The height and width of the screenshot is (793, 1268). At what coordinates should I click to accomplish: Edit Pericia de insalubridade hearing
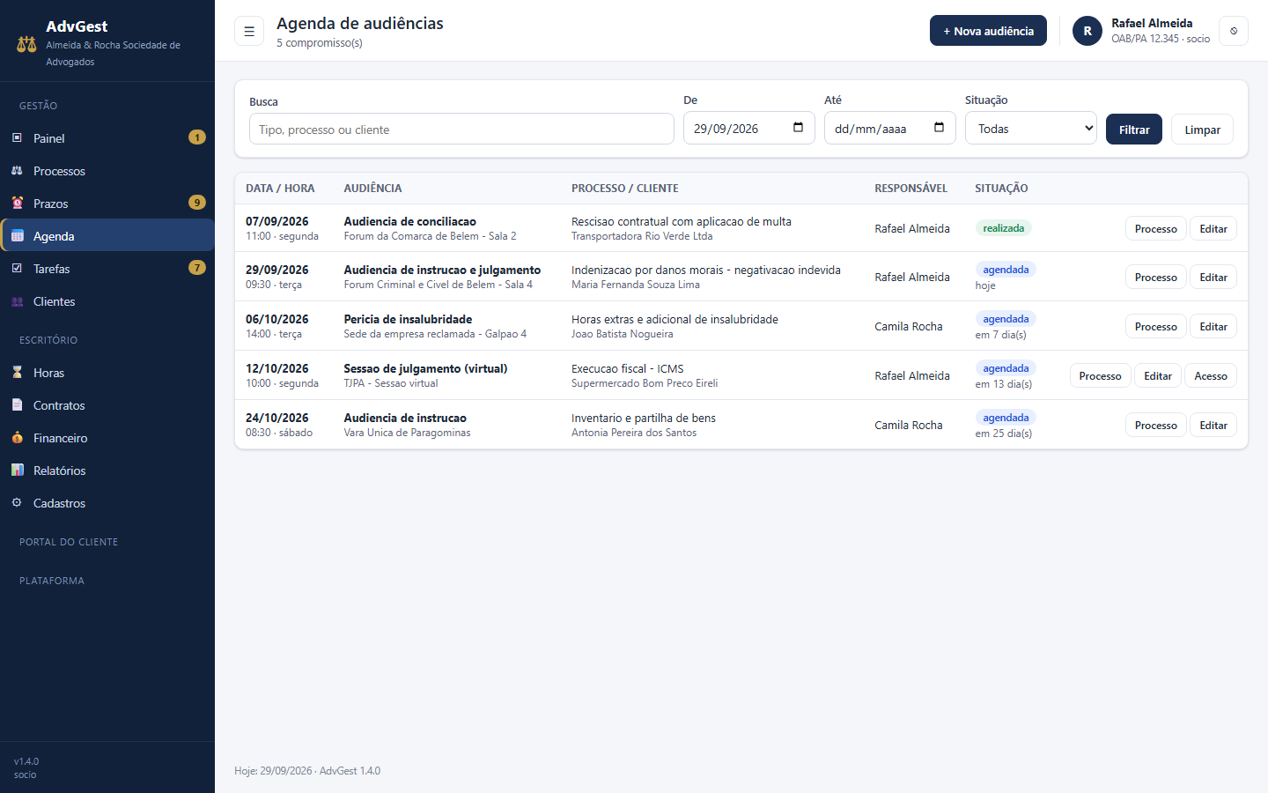point(1213,326)
